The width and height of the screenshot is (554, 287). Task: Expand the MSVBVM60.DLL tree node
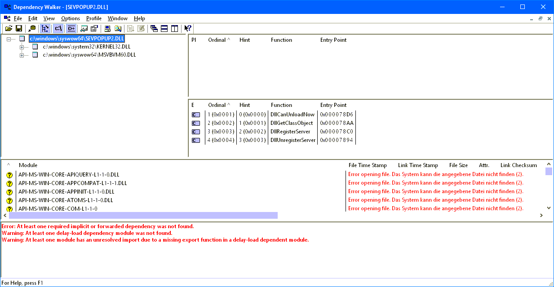tap(22, 55)
